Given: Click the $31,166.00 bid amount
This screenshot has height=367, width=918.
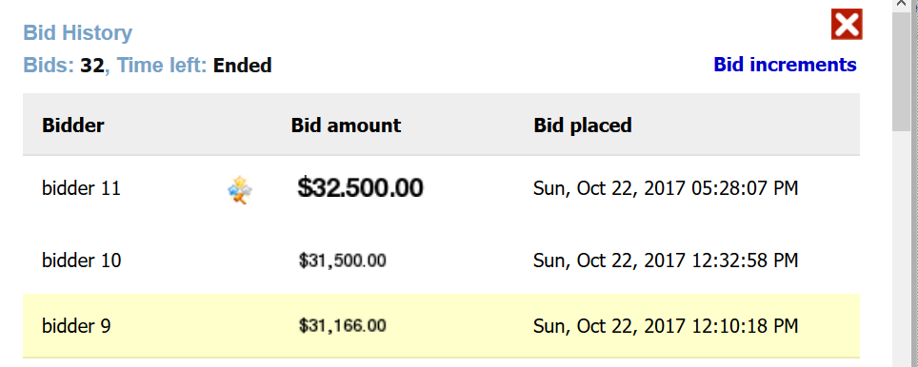Looking at the screenshot, I should pyautogui.click(x=343, y=325).
